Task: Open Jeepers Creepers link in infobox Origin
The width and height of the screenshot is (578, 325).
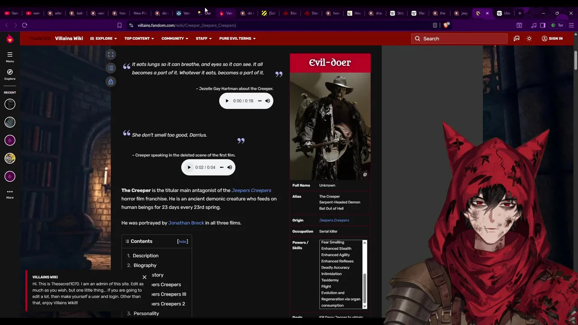Action: [x=334, y=220]
